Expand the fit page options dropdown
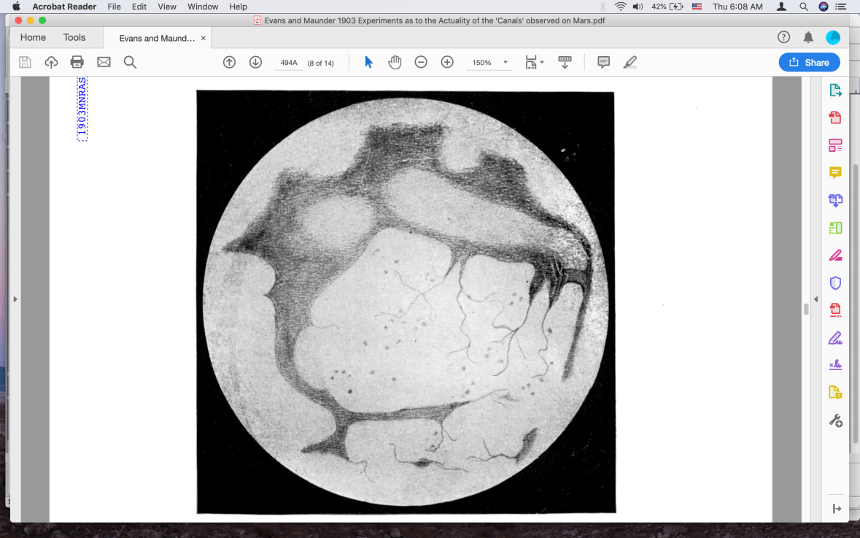The image size is (860, 538). click(542, 63)
